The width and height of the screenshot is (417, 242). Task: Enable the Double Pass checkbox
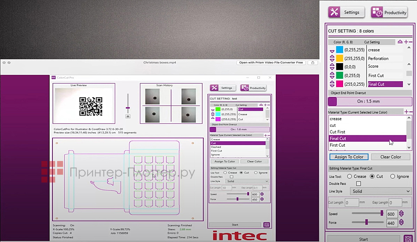(358, 183)
